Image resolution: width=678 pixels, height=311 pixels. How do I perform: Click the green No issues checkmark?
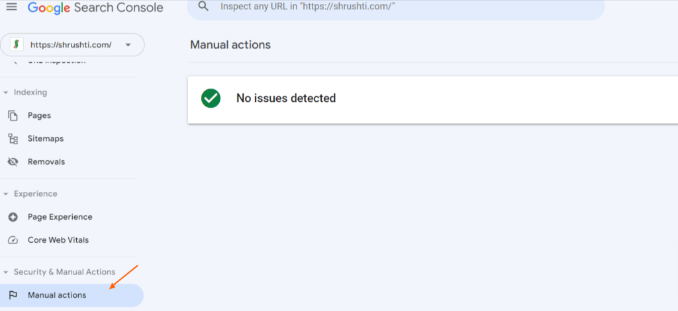(x=211, y=99)
